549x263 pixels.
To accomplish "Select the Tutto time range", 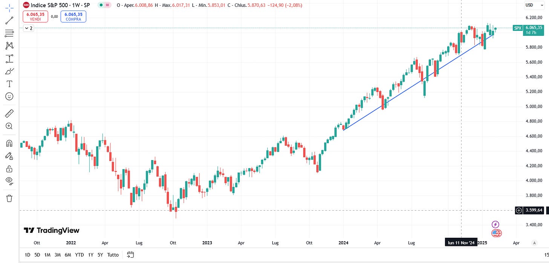I will (x=113, y=255).
